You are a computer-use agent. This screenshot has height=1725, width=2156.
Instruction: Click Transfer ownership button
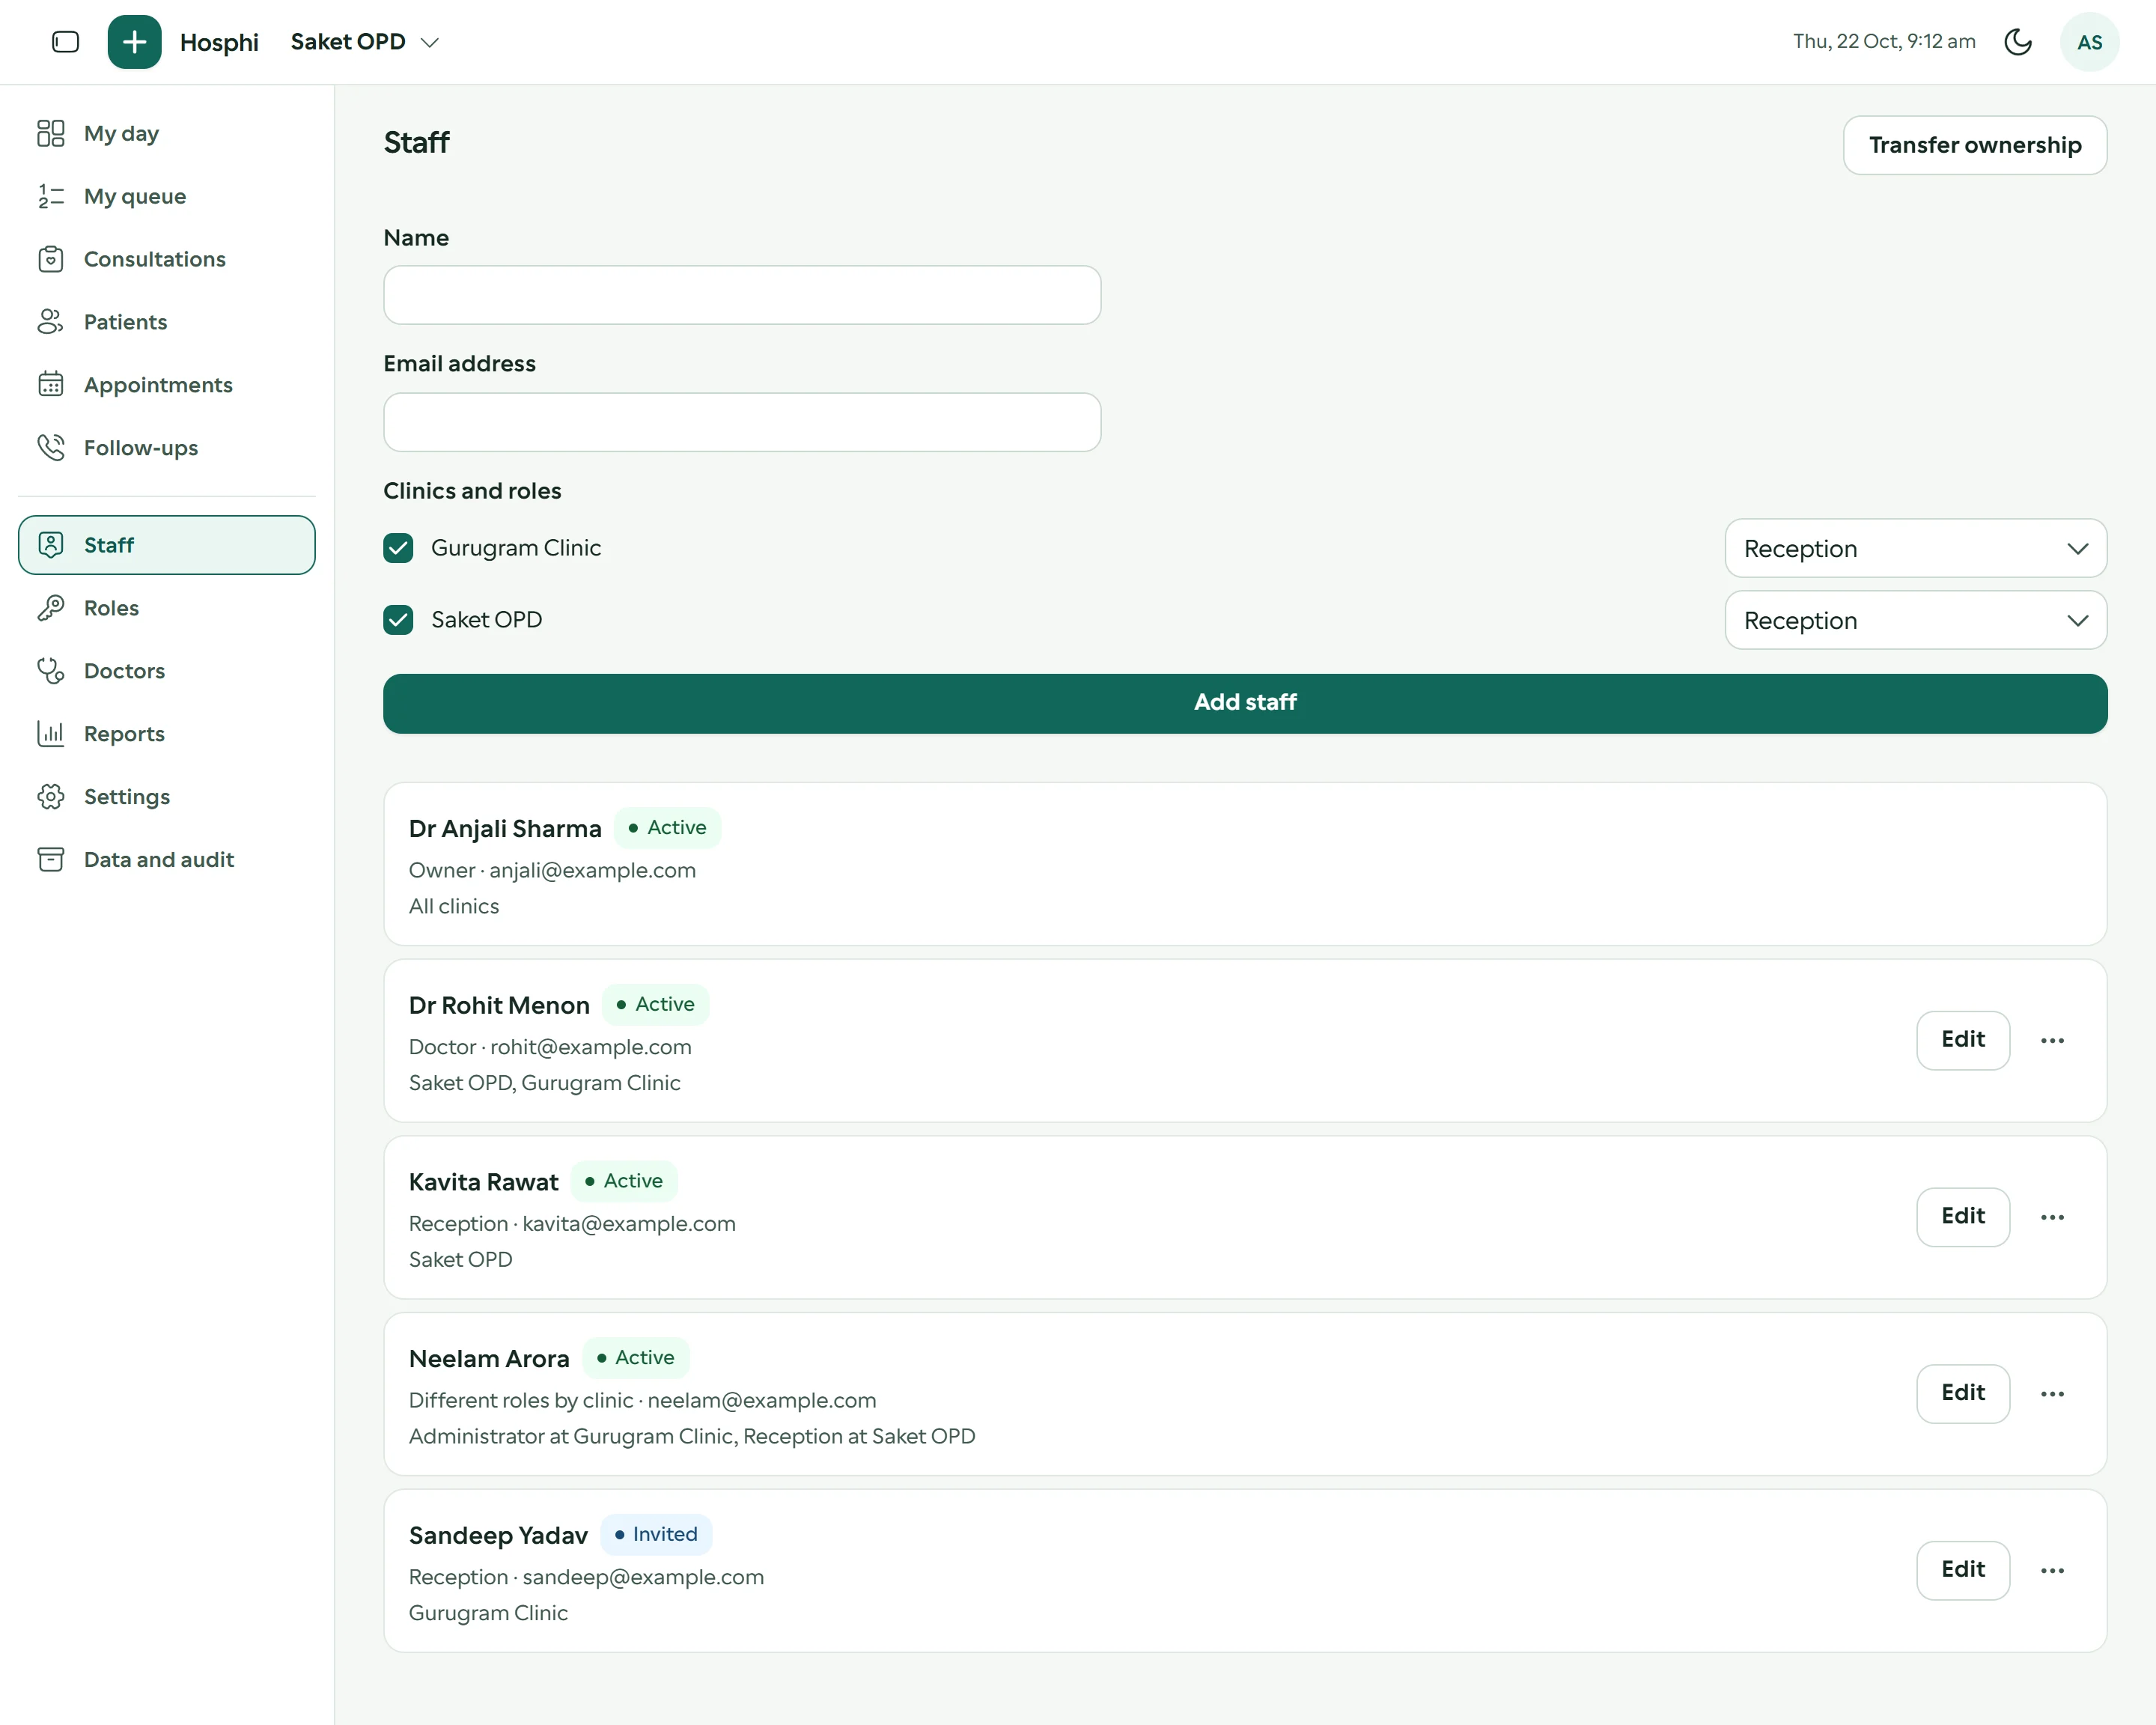pos(1974,145)
